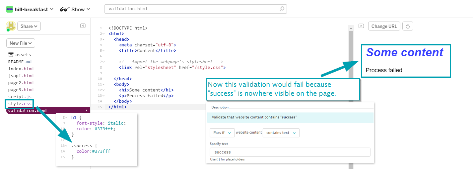Viewport: 473px width, 169px height.
Task: Open the contains text dropdown
Action: tap(281, 133)
